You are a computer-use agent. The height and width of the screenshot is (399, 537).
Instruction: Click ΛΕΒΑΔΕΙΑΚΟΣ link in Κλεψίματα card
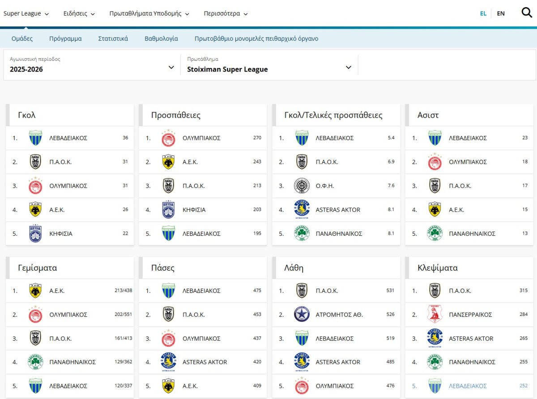coord(468,386)
